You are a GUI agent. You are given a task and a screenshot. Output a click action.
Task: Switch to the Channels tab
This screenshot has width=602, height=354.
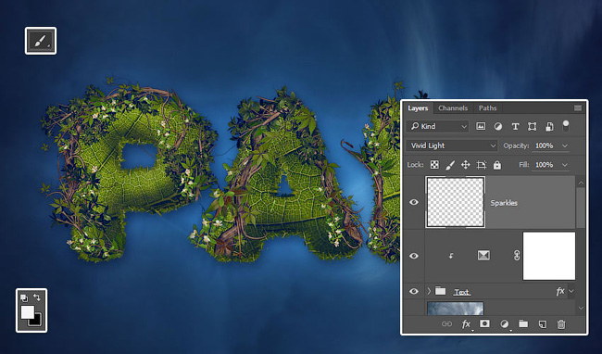453,108
